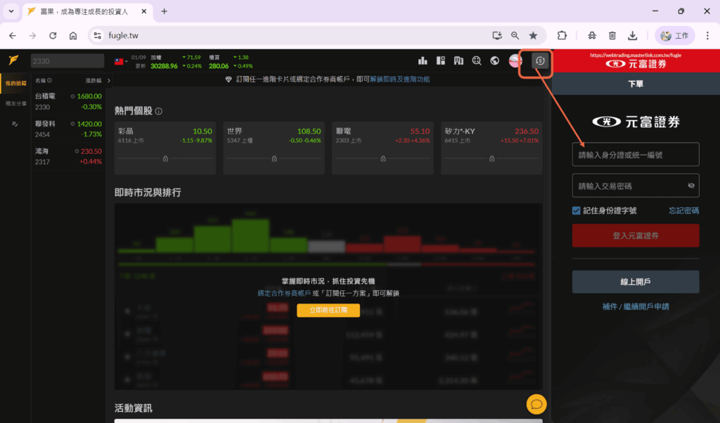Screen dimensions: 720x423
Task: Open the globe icon in the top toolbar
Action: [495, 61]
